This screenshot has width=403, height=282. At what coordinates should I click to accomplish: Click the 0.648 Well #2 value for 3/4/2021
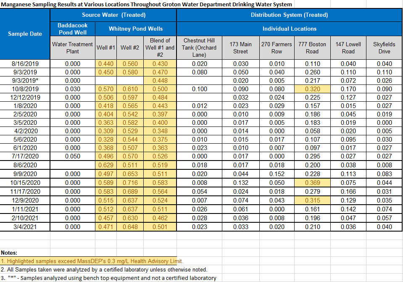(x=130, y=227)
